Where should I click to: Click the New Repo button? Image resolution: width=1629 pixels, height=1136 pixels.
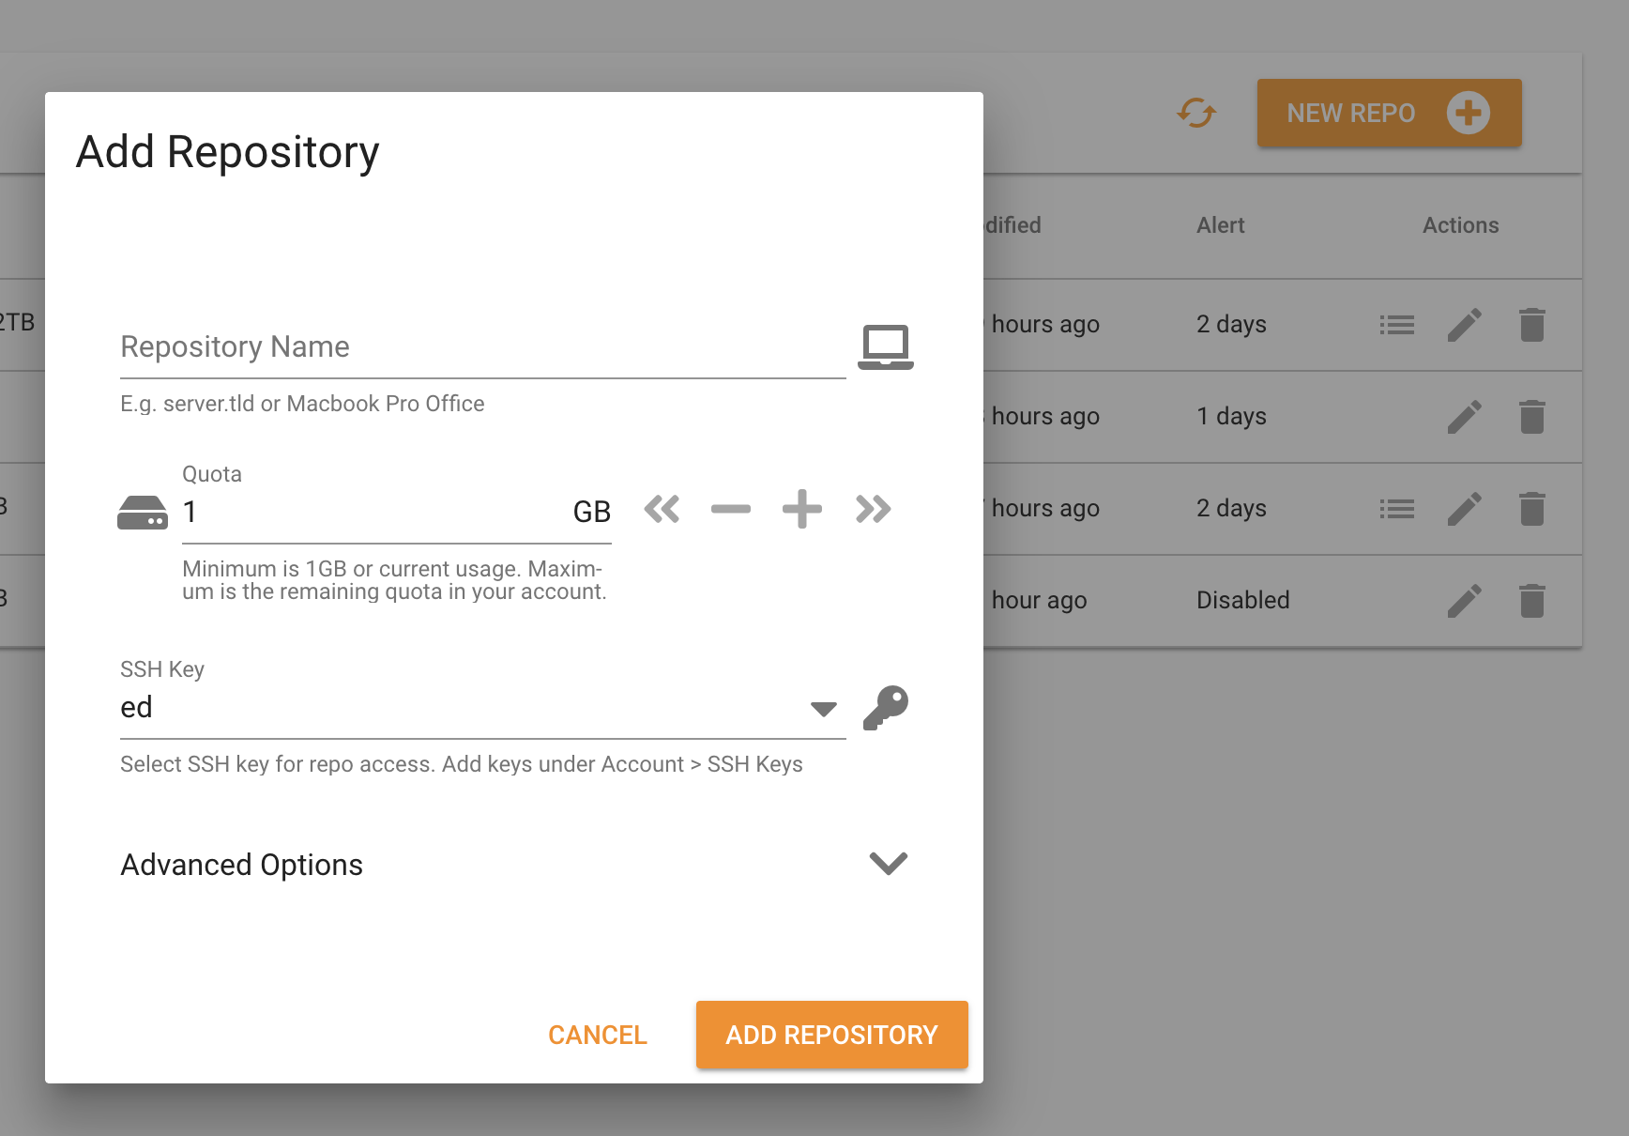[1389, 114]
